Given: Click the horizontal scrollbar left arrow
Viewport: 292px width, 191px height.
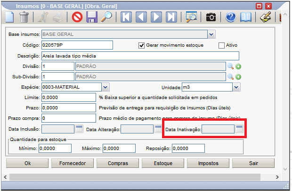Looking at the screenshot, I should pyautogui.click(x=5, y=177).
